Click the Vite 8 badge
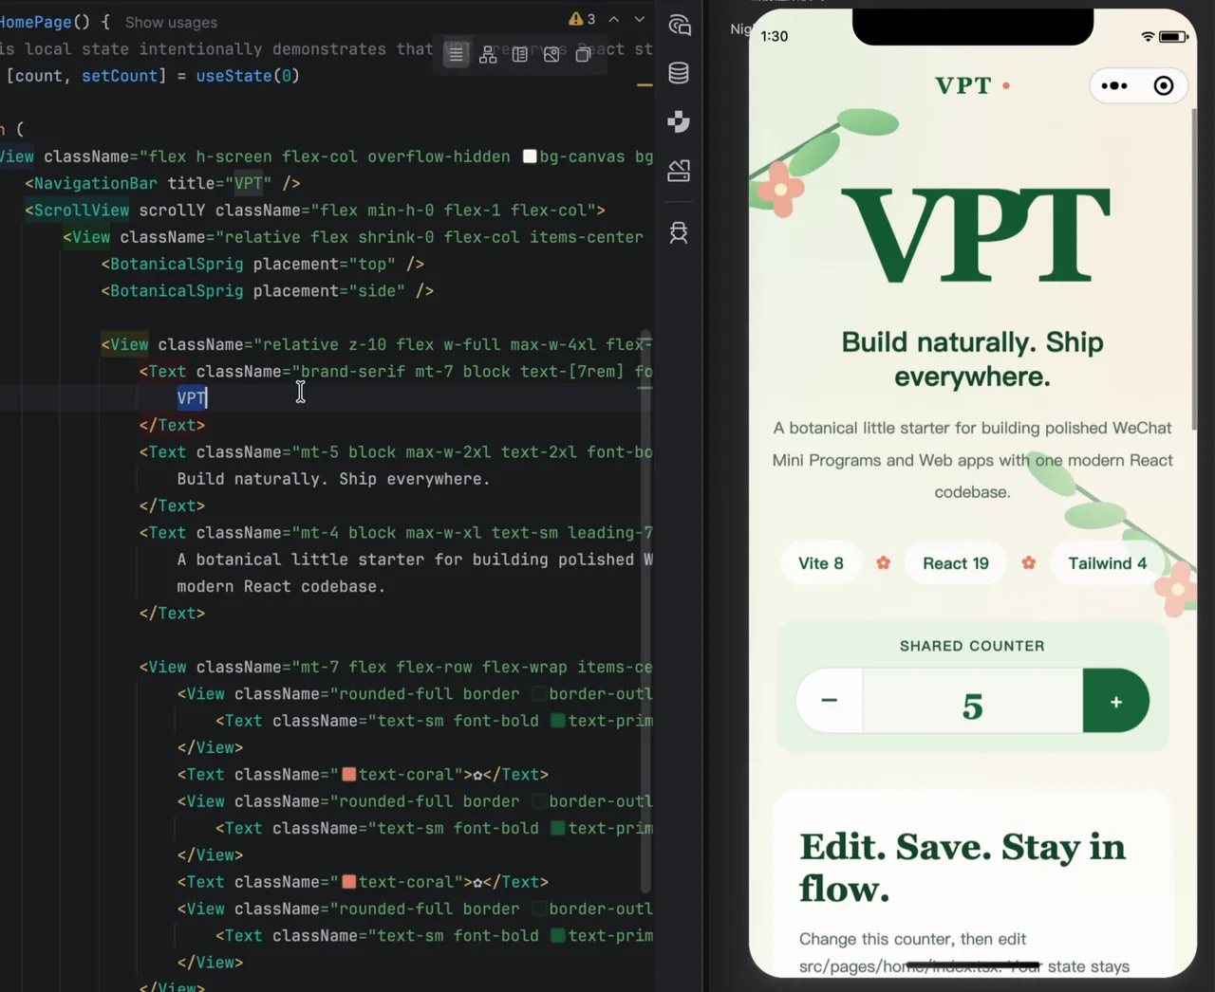This screenshot has width=1215, height=992. [x=821, y=563]
